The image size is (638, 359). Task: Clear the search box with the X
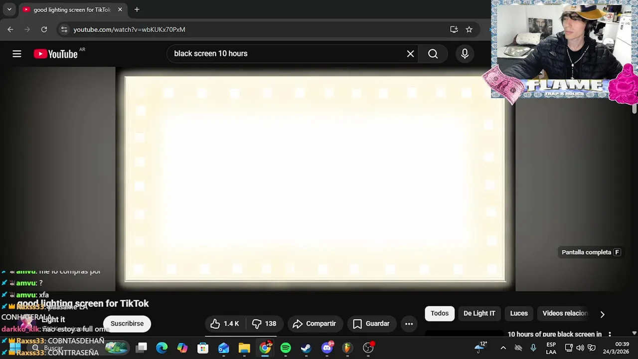point(410,54)
